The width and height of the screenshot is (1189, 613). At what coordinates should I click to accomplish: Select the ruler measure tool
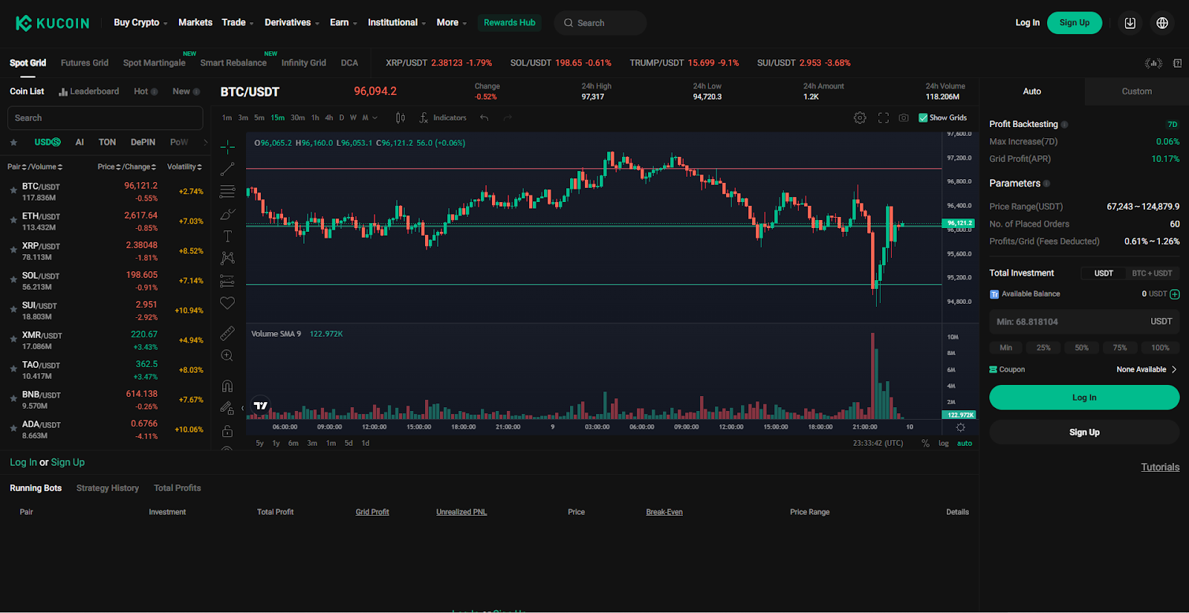point(227,334)
